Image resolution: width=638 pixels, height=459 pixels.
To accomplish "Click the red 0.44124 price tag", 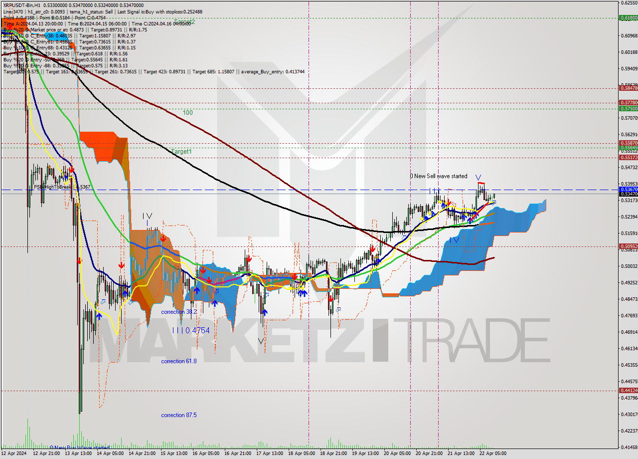I will (x=628, y=391).
